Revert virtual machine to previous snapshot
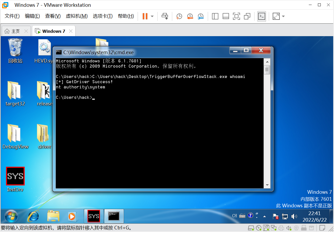The image size is (334, 232). click(190, 16)
